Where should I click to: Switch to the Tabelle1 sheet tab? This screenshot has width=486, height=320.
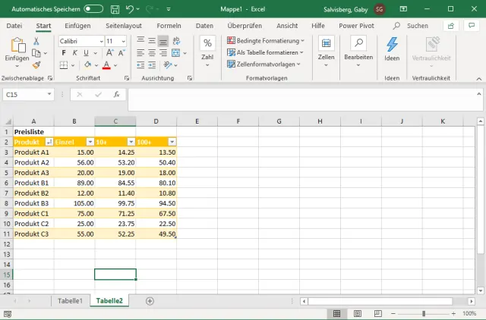pos(70,301)
